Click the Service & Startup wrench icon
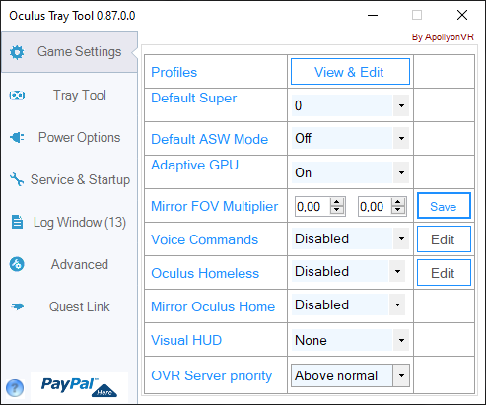 tap(17, 179)
